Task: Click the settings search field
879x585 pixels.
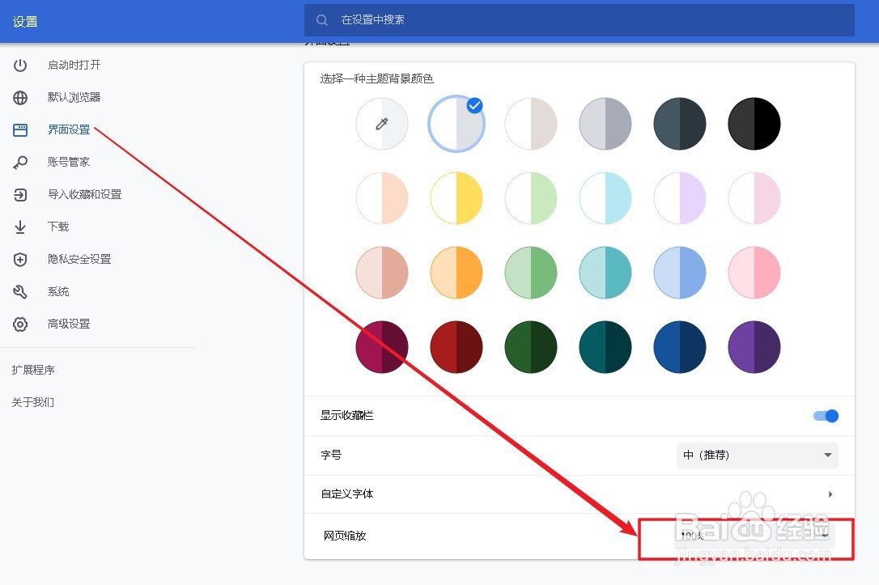Action: (x=579, y=20)
